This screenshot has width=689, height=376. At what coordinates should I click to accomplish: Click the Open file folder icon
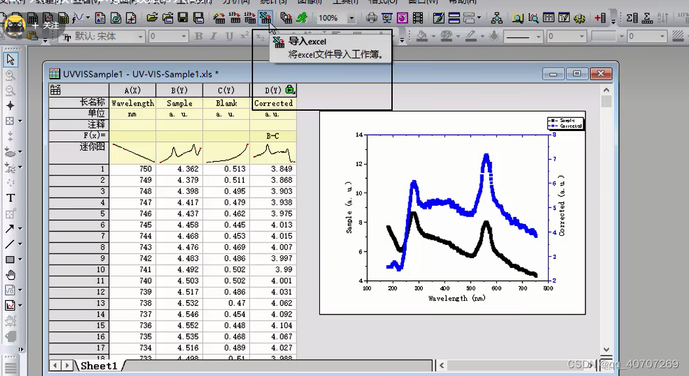pos(152,18)
